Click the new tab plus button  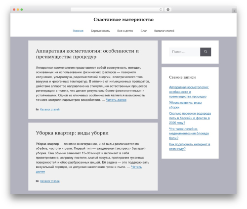point(234,11)
